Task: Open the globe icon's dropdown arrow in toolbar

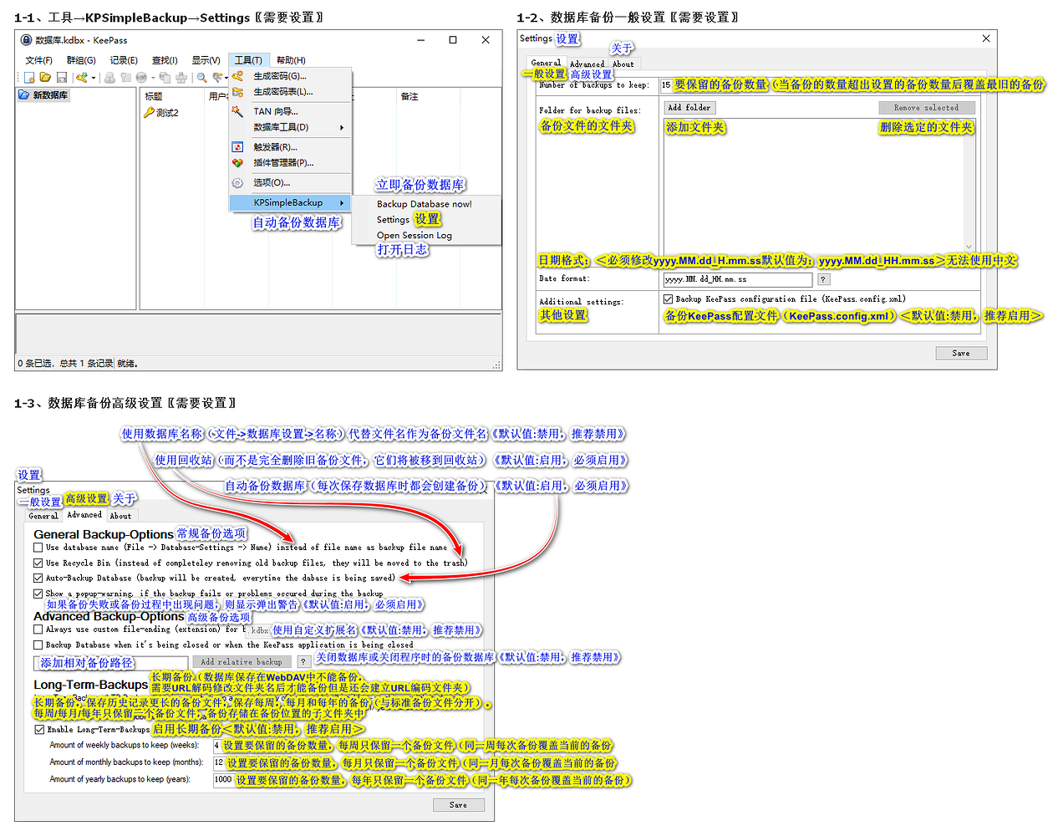Action: (x=153, y=78)
